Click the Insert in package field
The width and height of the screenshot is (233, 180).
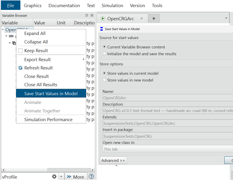(x=168, y=136)
